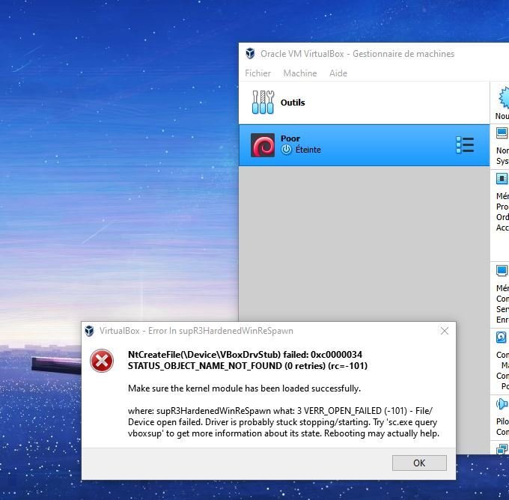
Task: Click the 'Make sure the kernel module' message
Action: (x=245, y=388)
